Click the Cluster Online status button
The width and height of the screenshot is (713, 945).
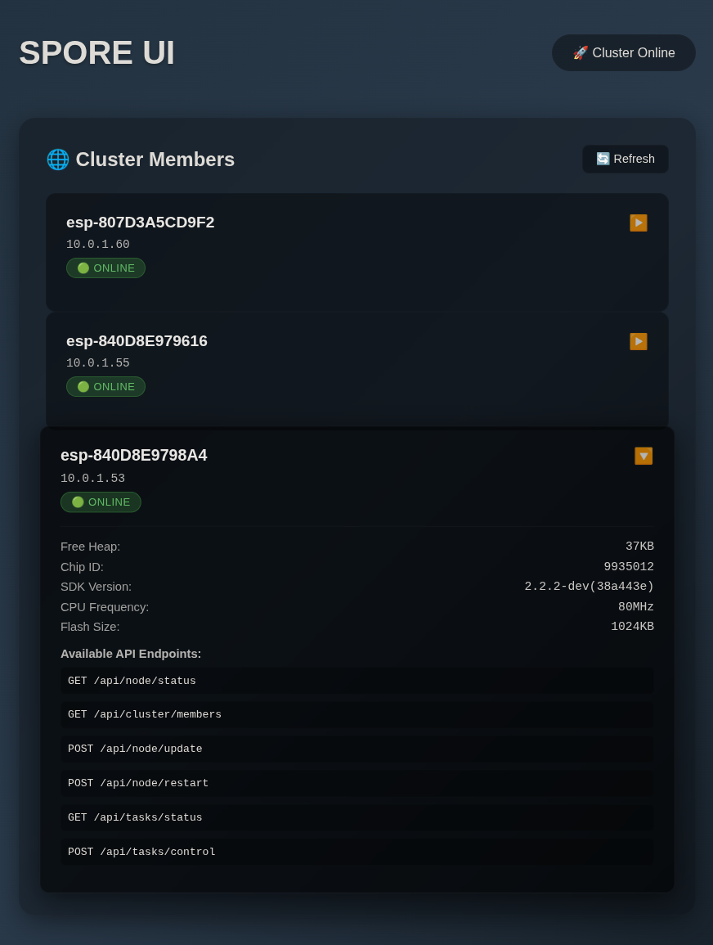(x=624, y=52)
